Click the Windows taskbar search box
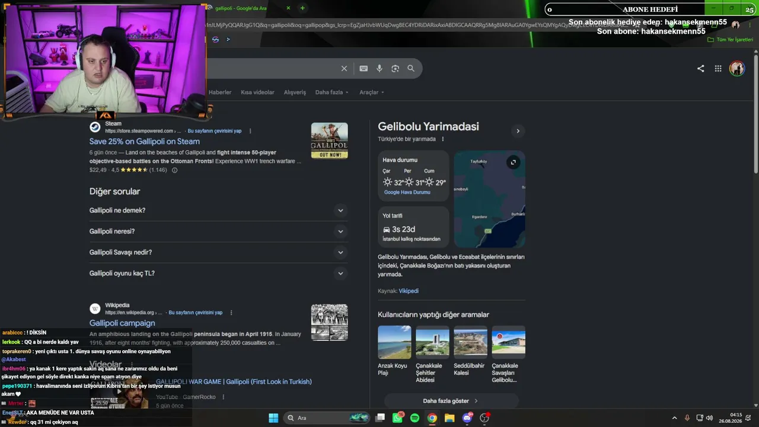Viewport: 759px width, 427px height. (x=326, y=418)
